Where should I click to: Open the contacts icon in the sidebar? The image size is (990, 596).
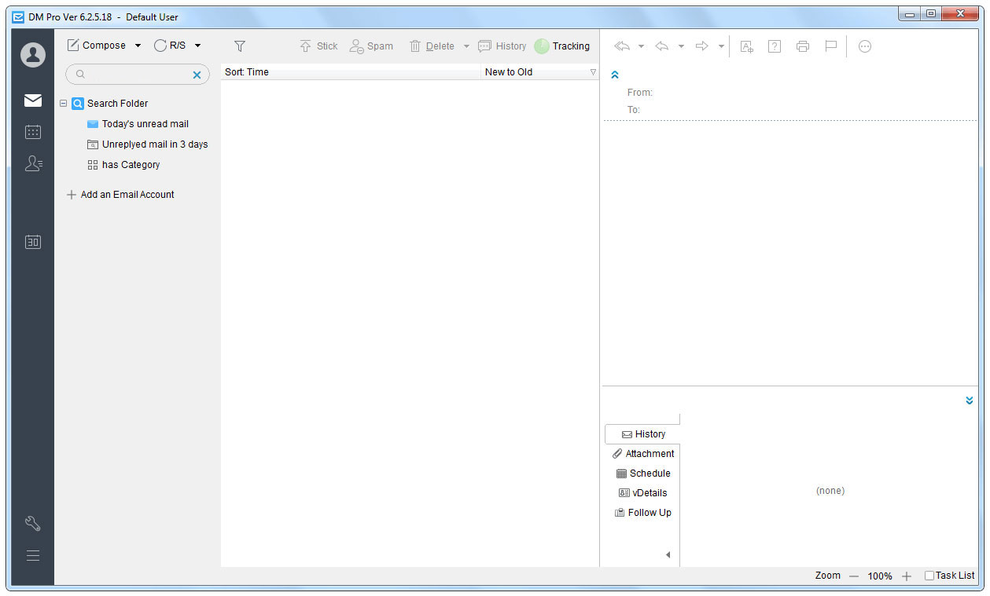pos(33,163)
